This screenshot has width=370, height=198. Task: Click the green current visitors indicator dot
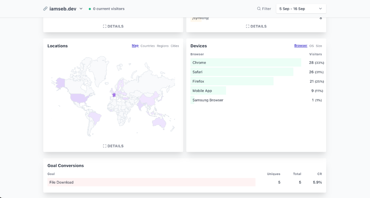90,9
